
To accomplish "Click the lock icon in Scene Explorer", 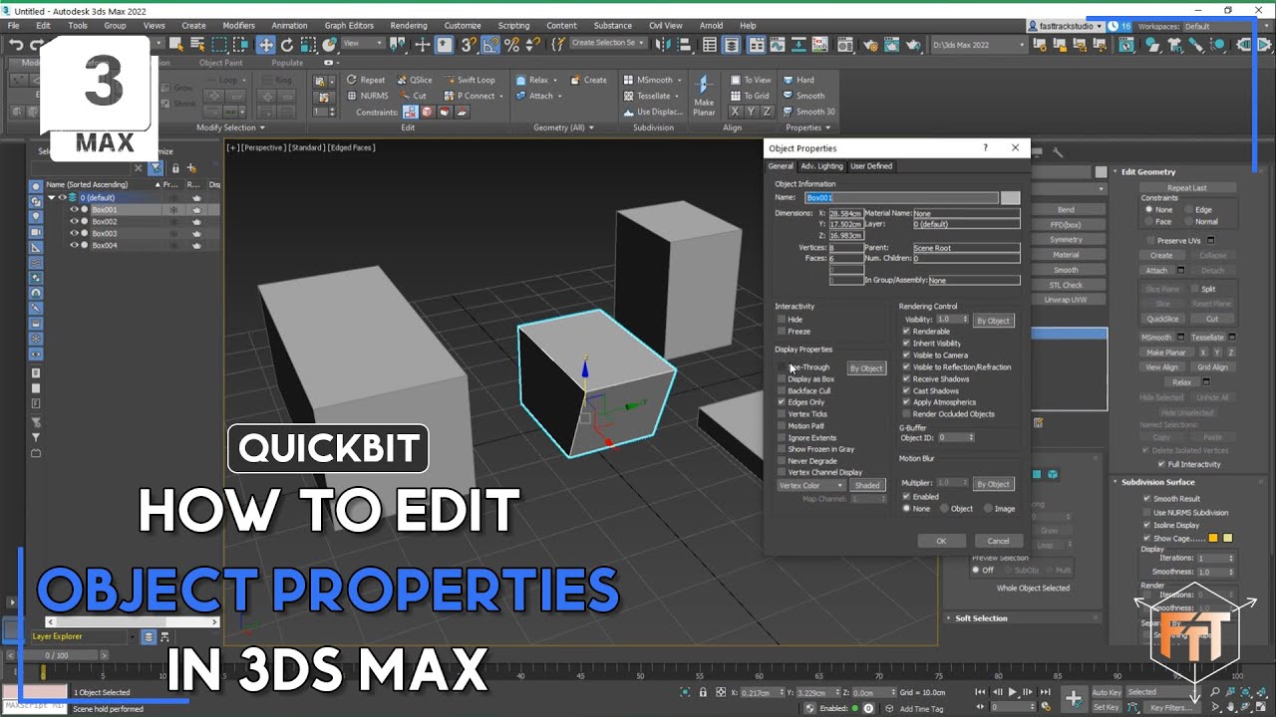I will click(175, 168).
